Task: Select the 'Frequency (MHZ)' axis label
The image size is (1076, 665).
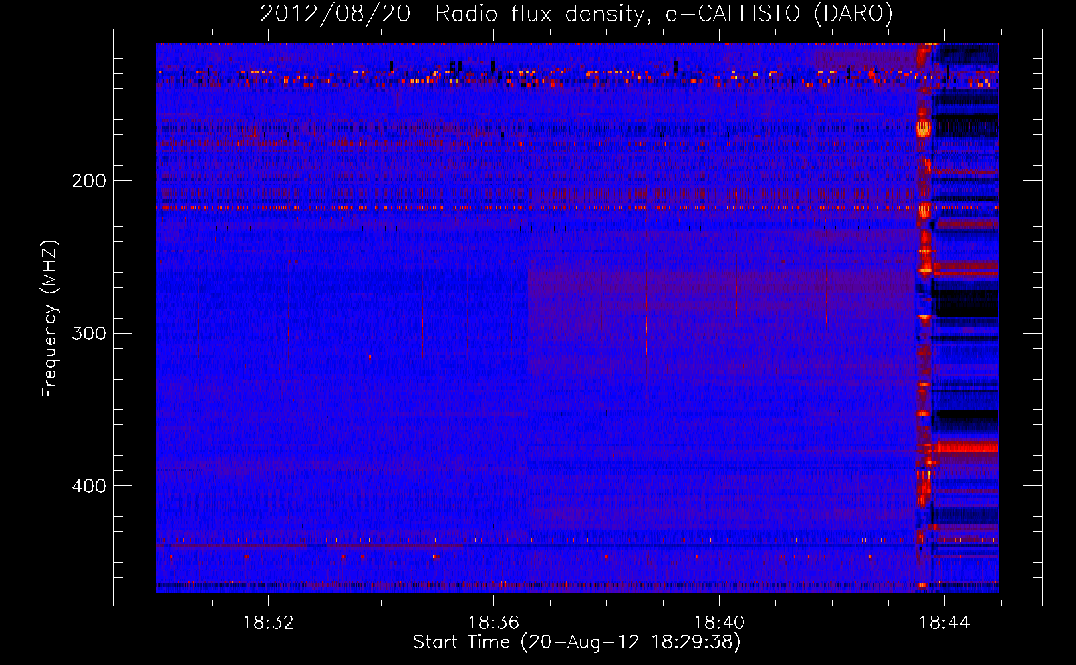Action: pyautogui.click(x=50, y=319)
